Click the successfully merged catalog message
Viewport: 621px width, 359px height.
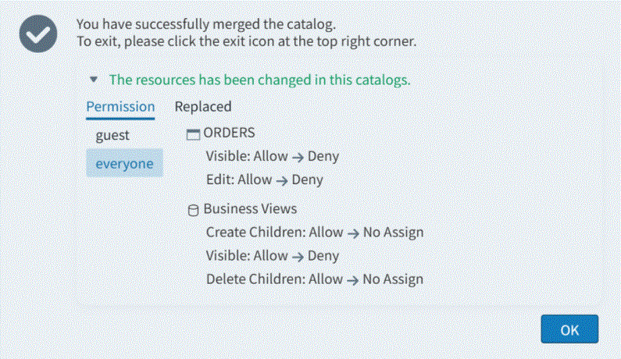point(212,25)
